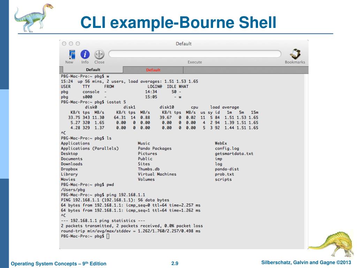Click the 'config.log' file name

click(x=227, y=148)
